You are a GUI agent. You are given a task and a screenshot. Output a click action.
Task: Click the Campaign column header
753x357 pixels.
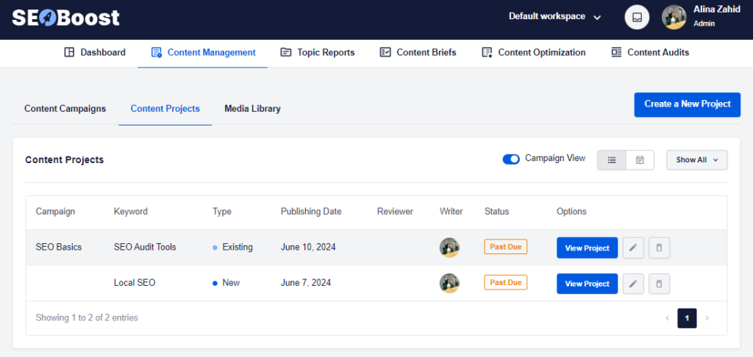55,212
